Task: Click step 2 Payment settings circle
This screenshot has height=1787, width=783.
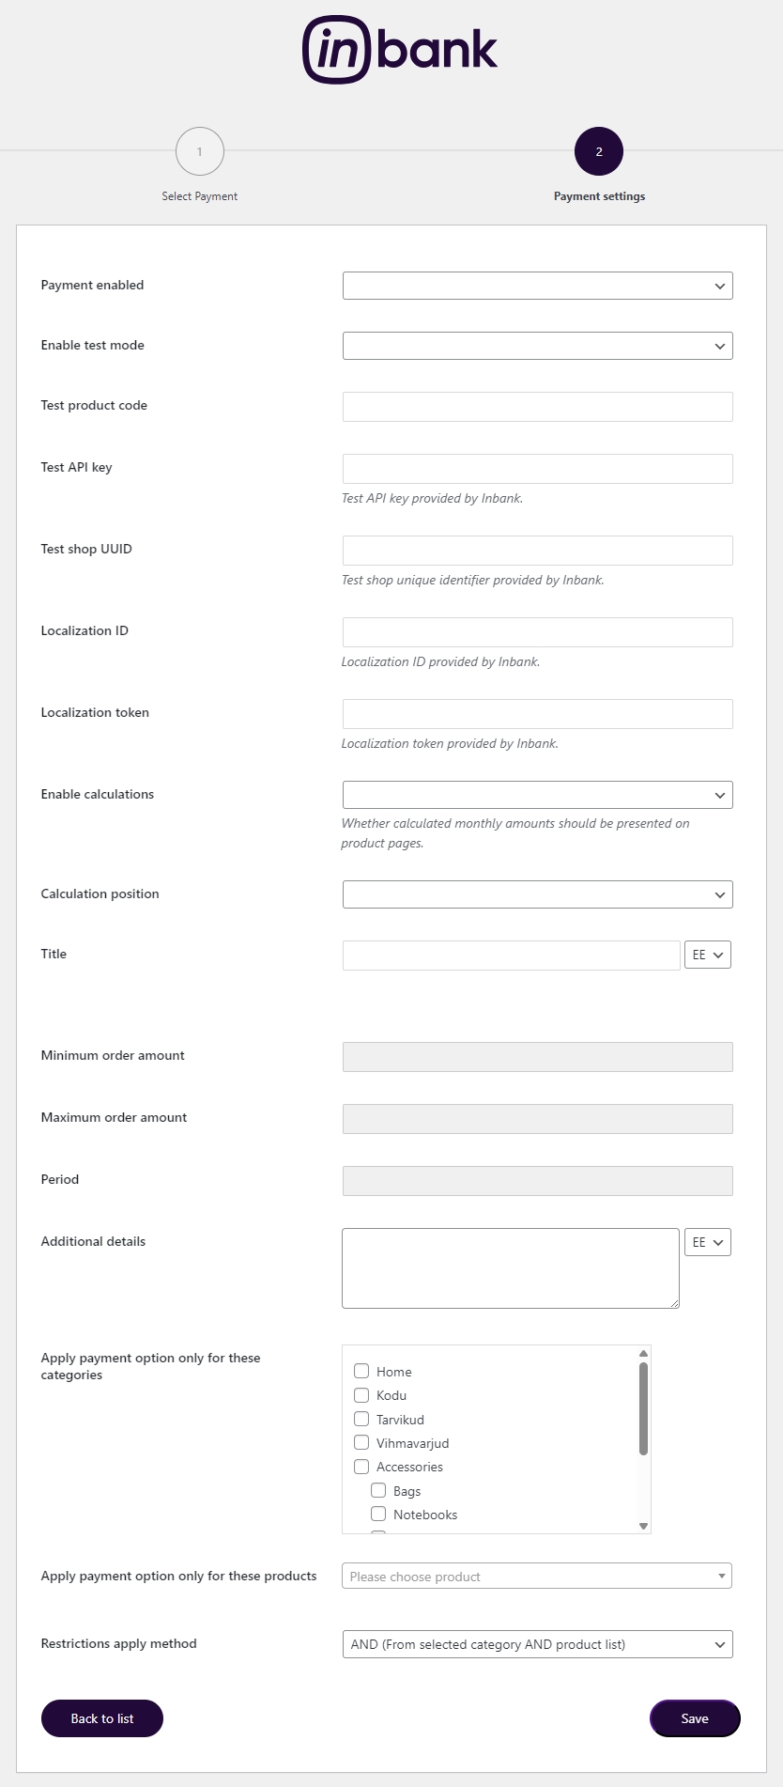Action: click(x=599, y=151)
